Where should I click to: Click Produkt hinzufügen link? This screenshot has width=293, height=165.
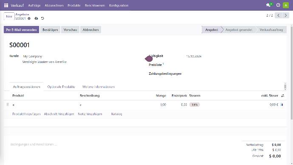(x=26, y=114)
